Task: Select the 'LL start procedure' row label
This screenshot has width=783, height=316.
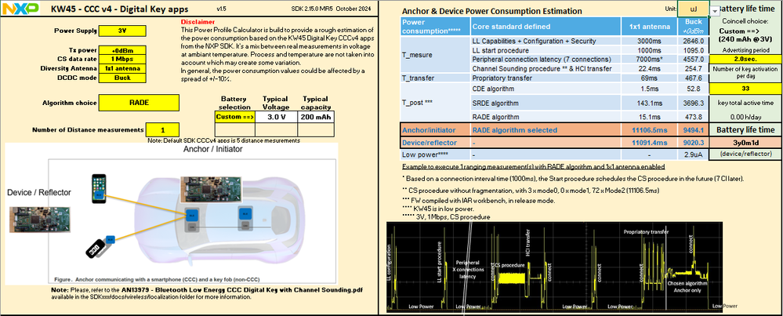Action: point(546,50)
